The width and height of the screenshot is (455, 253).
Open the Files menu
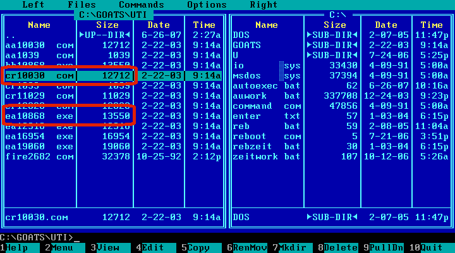[82, 4]
